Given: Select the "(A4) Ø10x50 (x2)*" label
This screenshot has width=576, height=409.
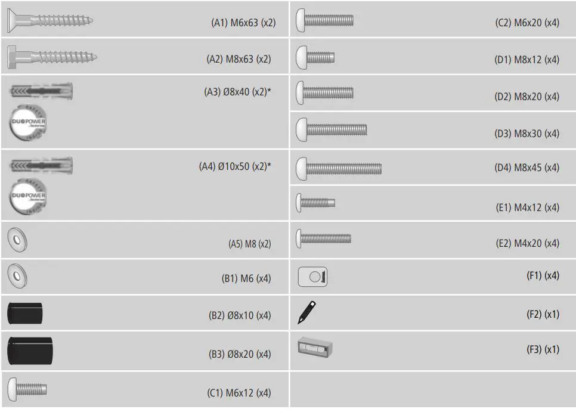Looking at the screenshot, I should [x=235, y=167].
